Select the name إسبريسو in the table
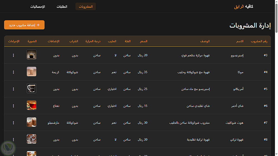 point(237,56)
